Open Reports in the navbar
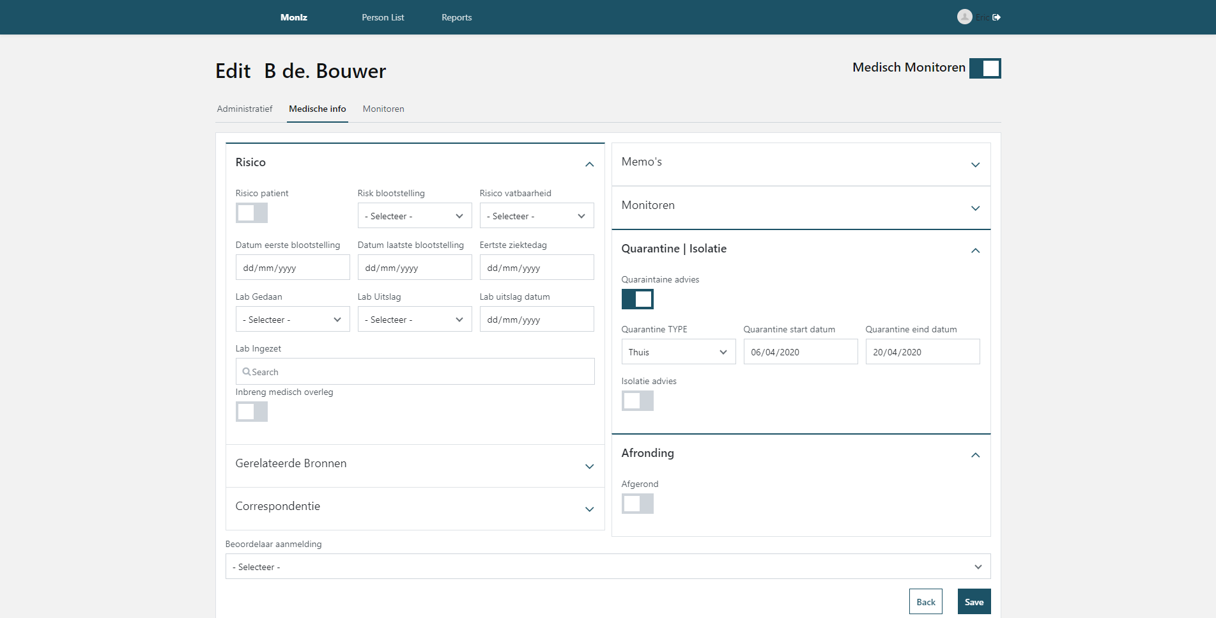1216x618 pixels. click(457, 17)
